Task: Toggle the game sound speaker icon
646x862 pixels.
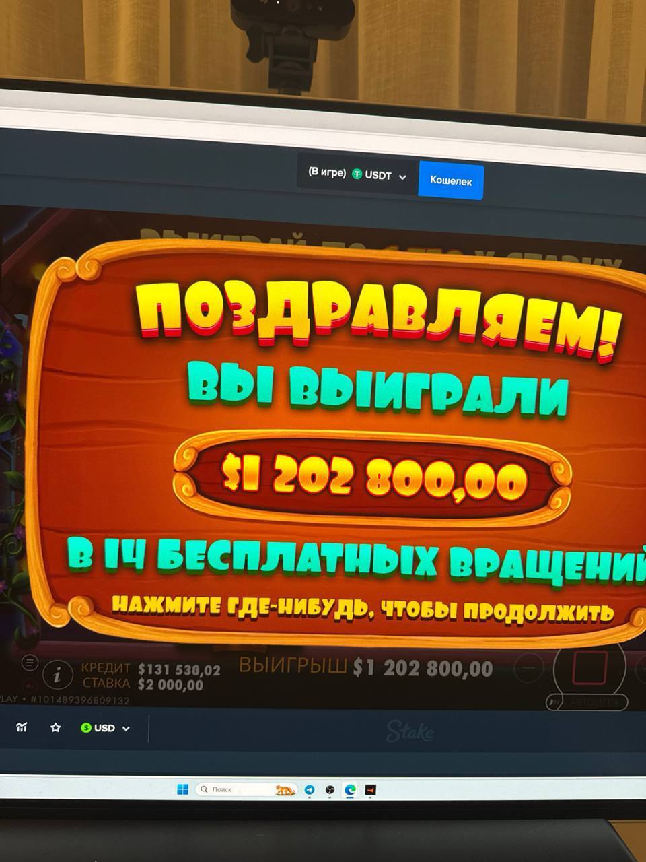Action: coord(29,684)
